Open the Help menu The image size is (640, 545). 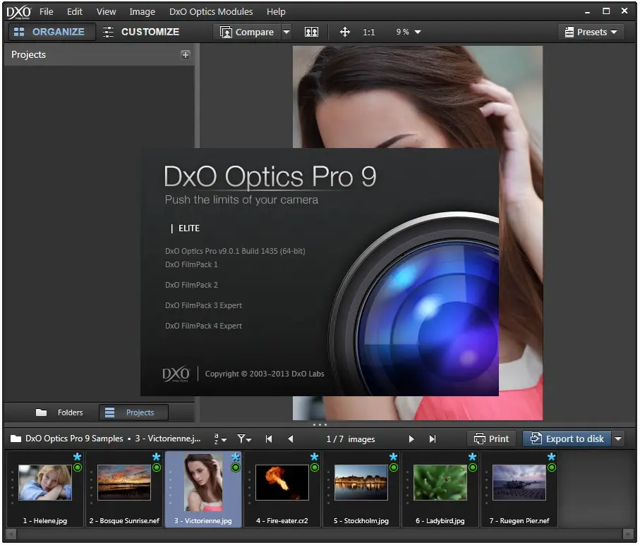(x=276, y=12)
